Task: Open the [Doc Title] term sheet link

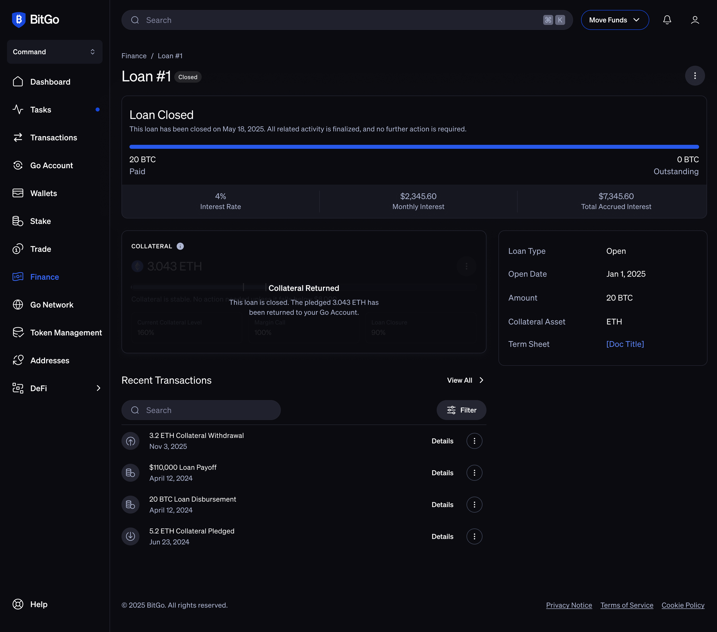Action: [625, 344]
